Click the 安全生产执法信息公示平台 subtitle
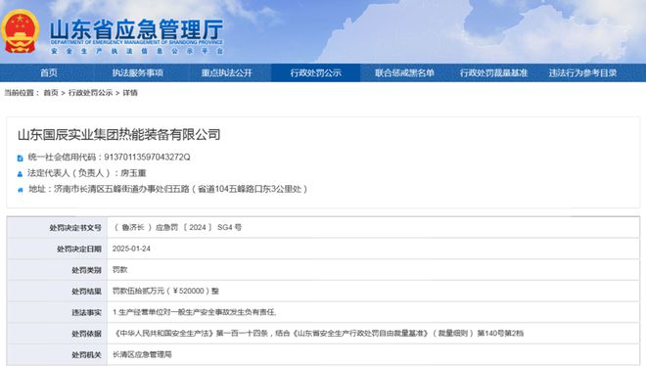This screenshot has width=646, height=366. pyautogui.click(x=137, y=52)
